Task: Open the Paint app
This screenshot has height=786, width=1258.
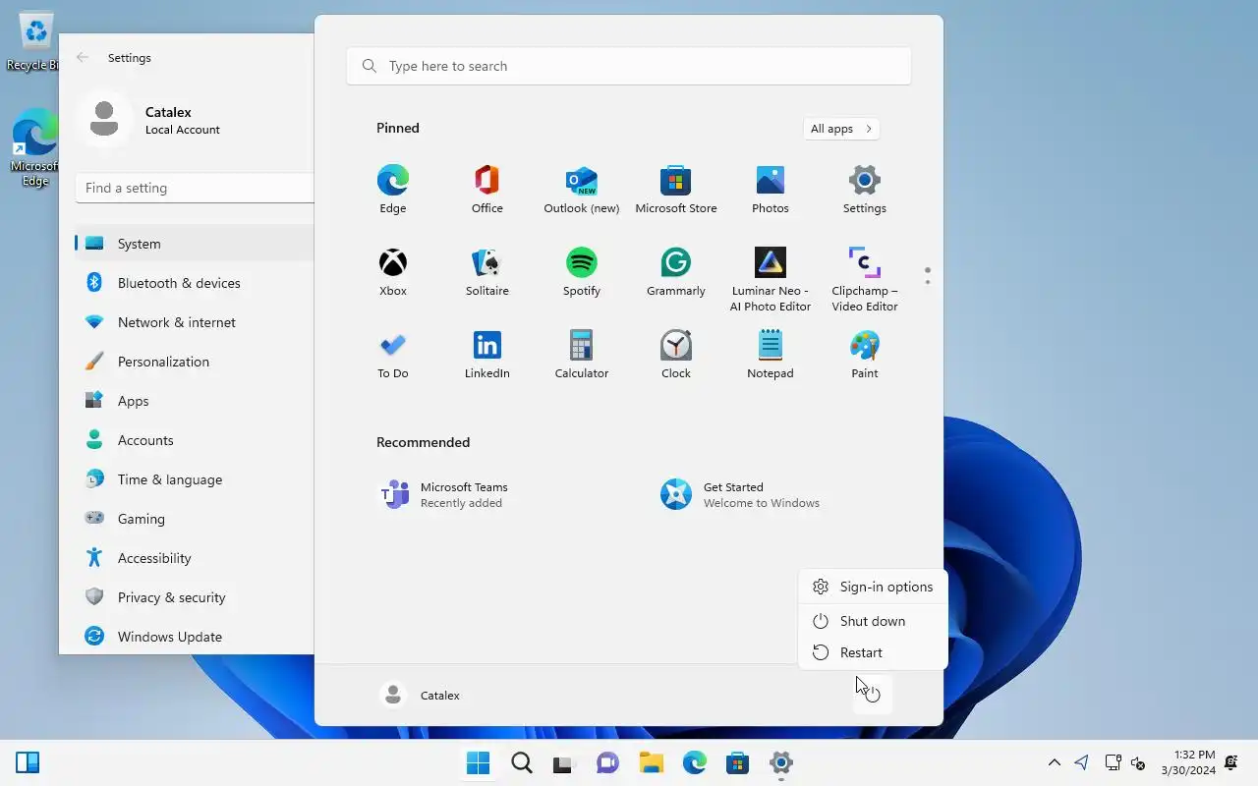Action: click(864, 354)
